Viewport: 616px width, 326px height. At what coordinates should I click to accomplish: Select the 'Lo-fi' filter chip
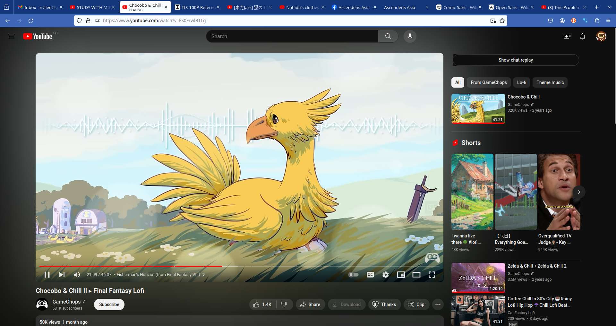pyautogui.click(x=521, y=82)
